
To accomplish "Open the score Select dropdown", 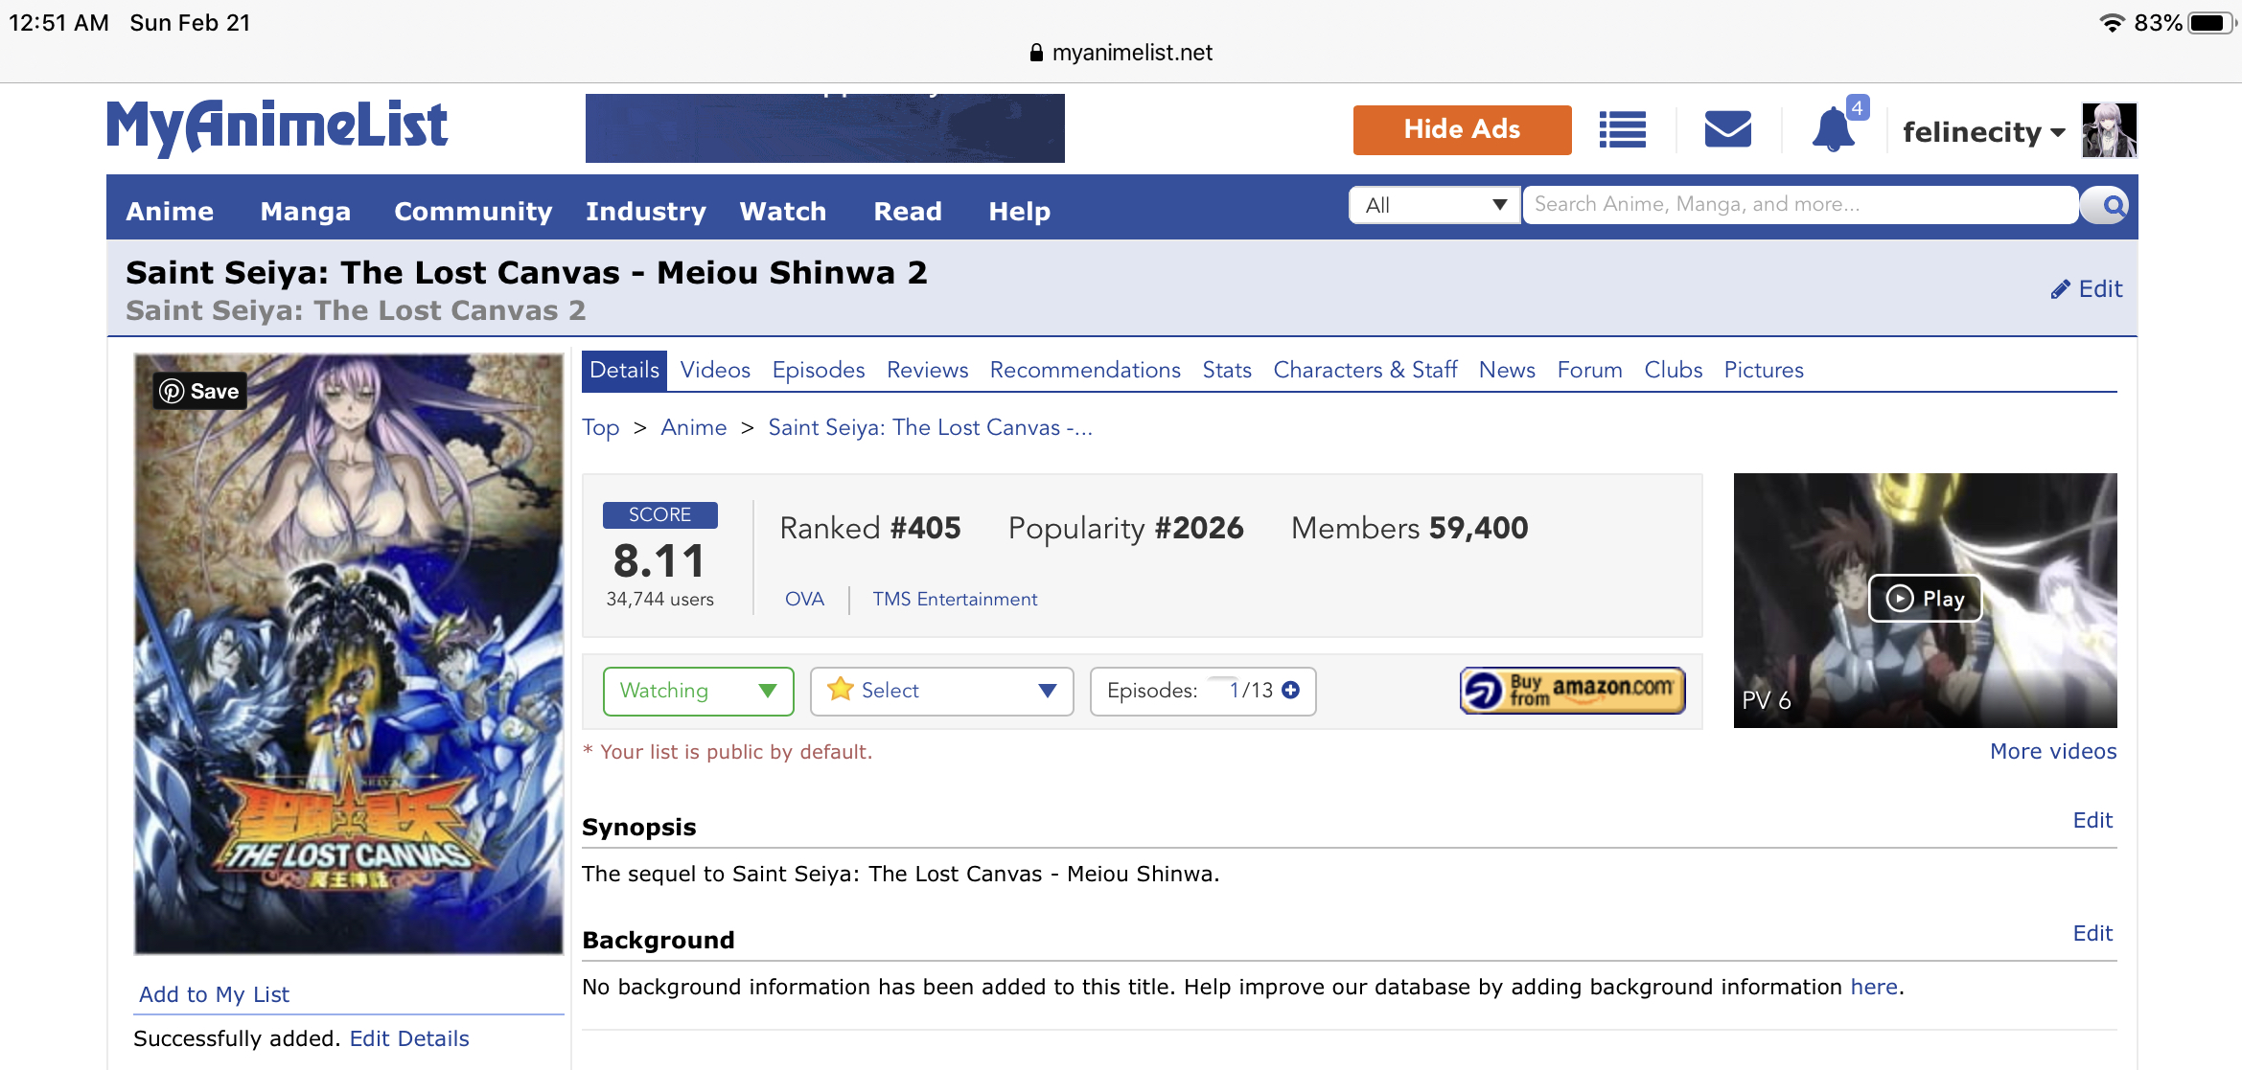I will [x=941, y=691].
